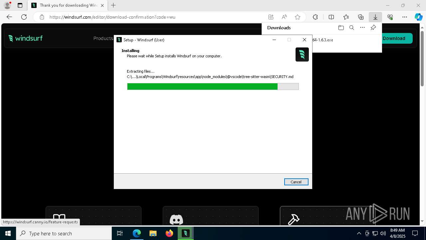This screenshot has height=240, width=426.
Task: Click the setup title bar Windsurf icon
Action: 119,40
